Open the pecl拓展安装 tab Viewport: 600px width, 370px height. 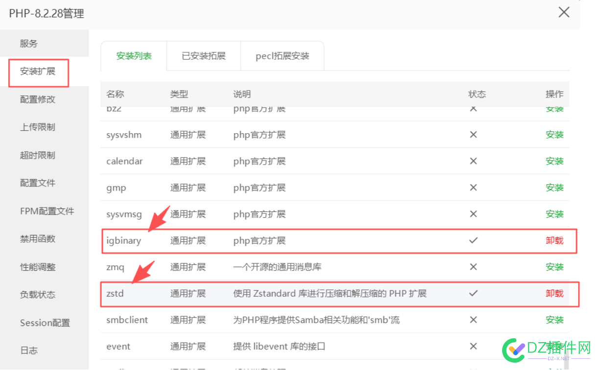coord(282,56)
